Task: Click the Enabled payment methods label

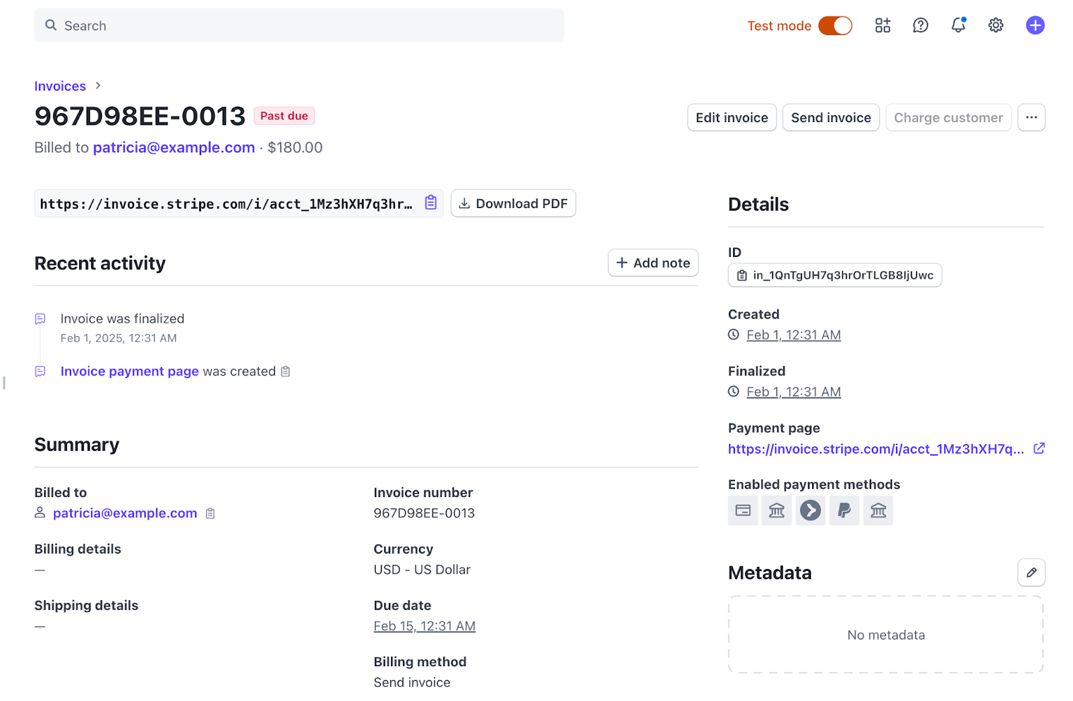Action: [x=814, y=484]
